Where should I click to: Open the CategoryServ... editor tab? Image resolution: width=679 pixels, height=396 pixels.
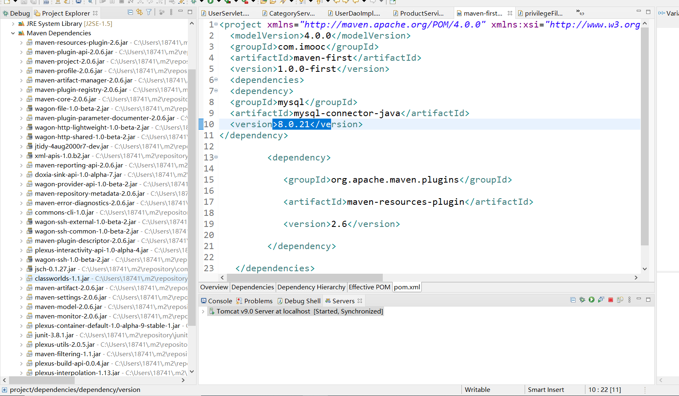[288, 13]
